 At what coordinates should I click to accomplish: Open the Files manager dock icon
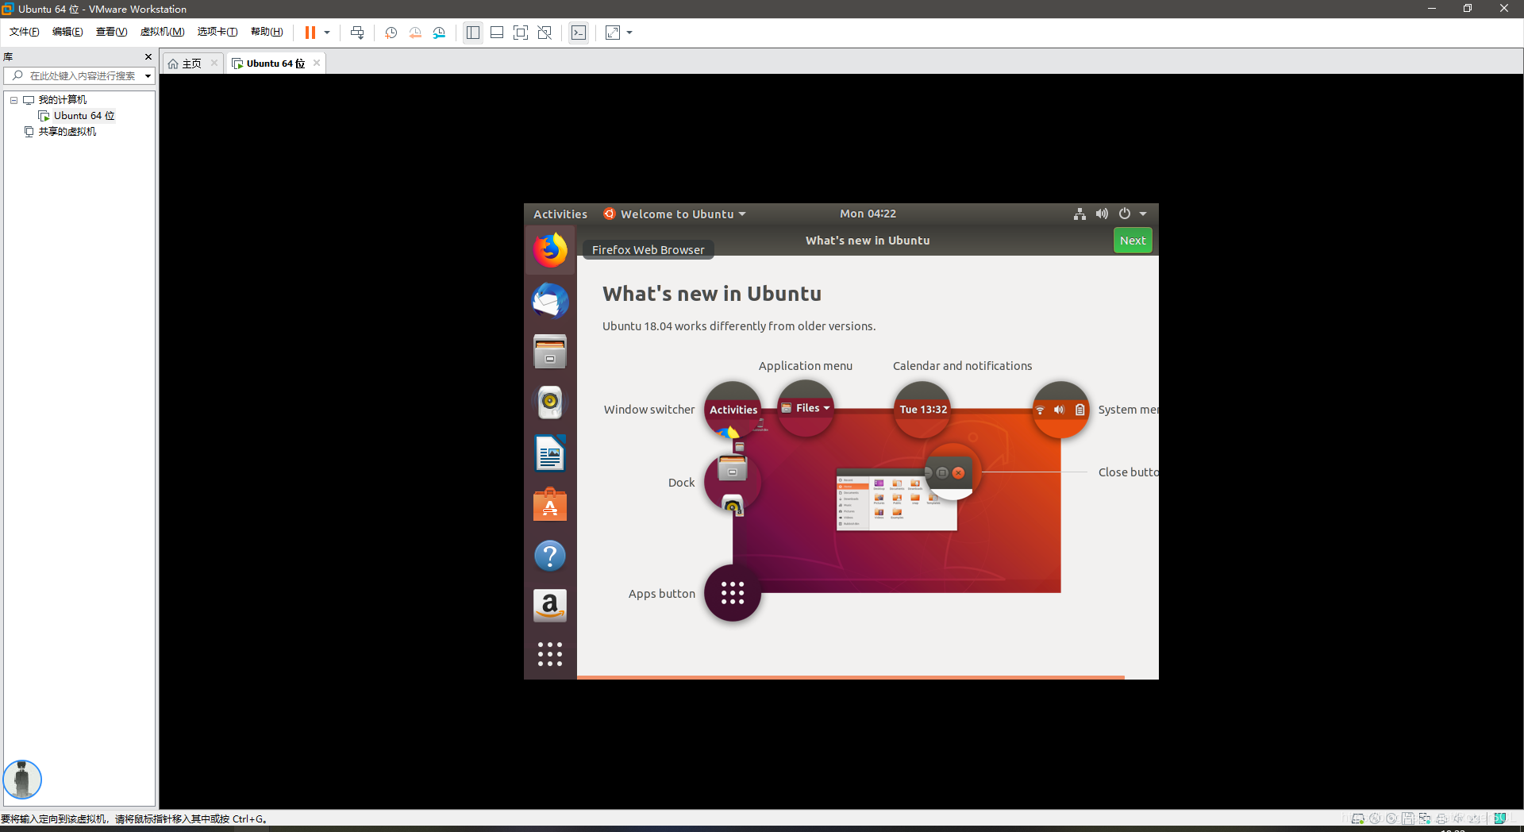550,352
